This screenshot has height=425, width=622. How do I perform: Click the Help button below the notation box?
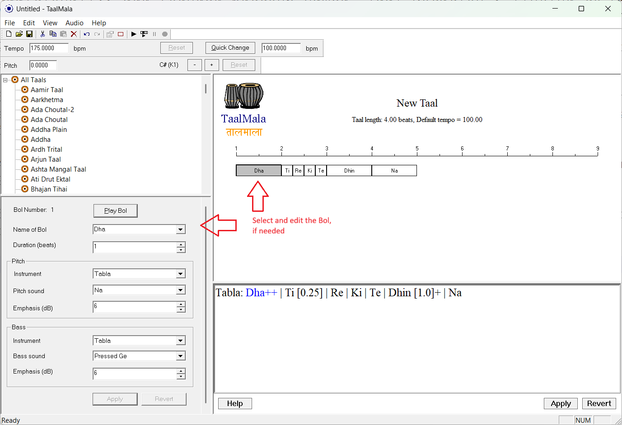pos(235,403)
